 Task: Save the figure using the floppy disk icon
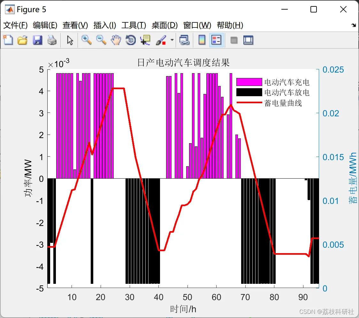(x=37, y=40)
